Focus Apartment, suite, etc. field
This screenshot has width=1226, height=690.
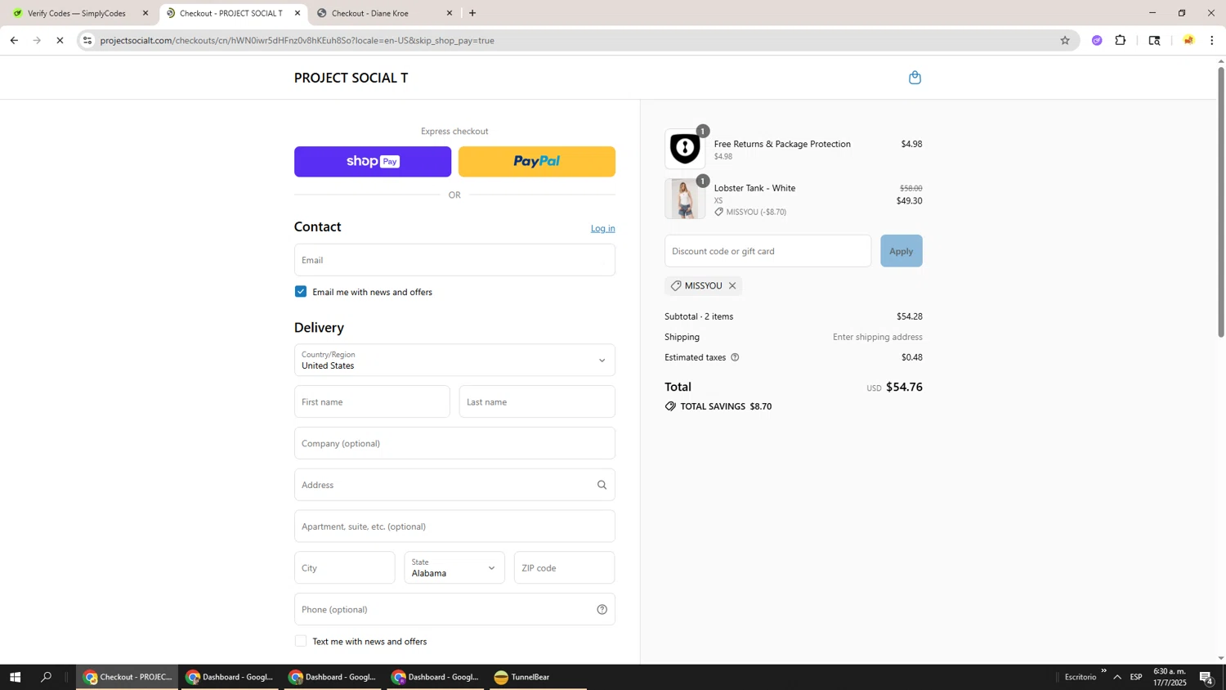point(454,526)
